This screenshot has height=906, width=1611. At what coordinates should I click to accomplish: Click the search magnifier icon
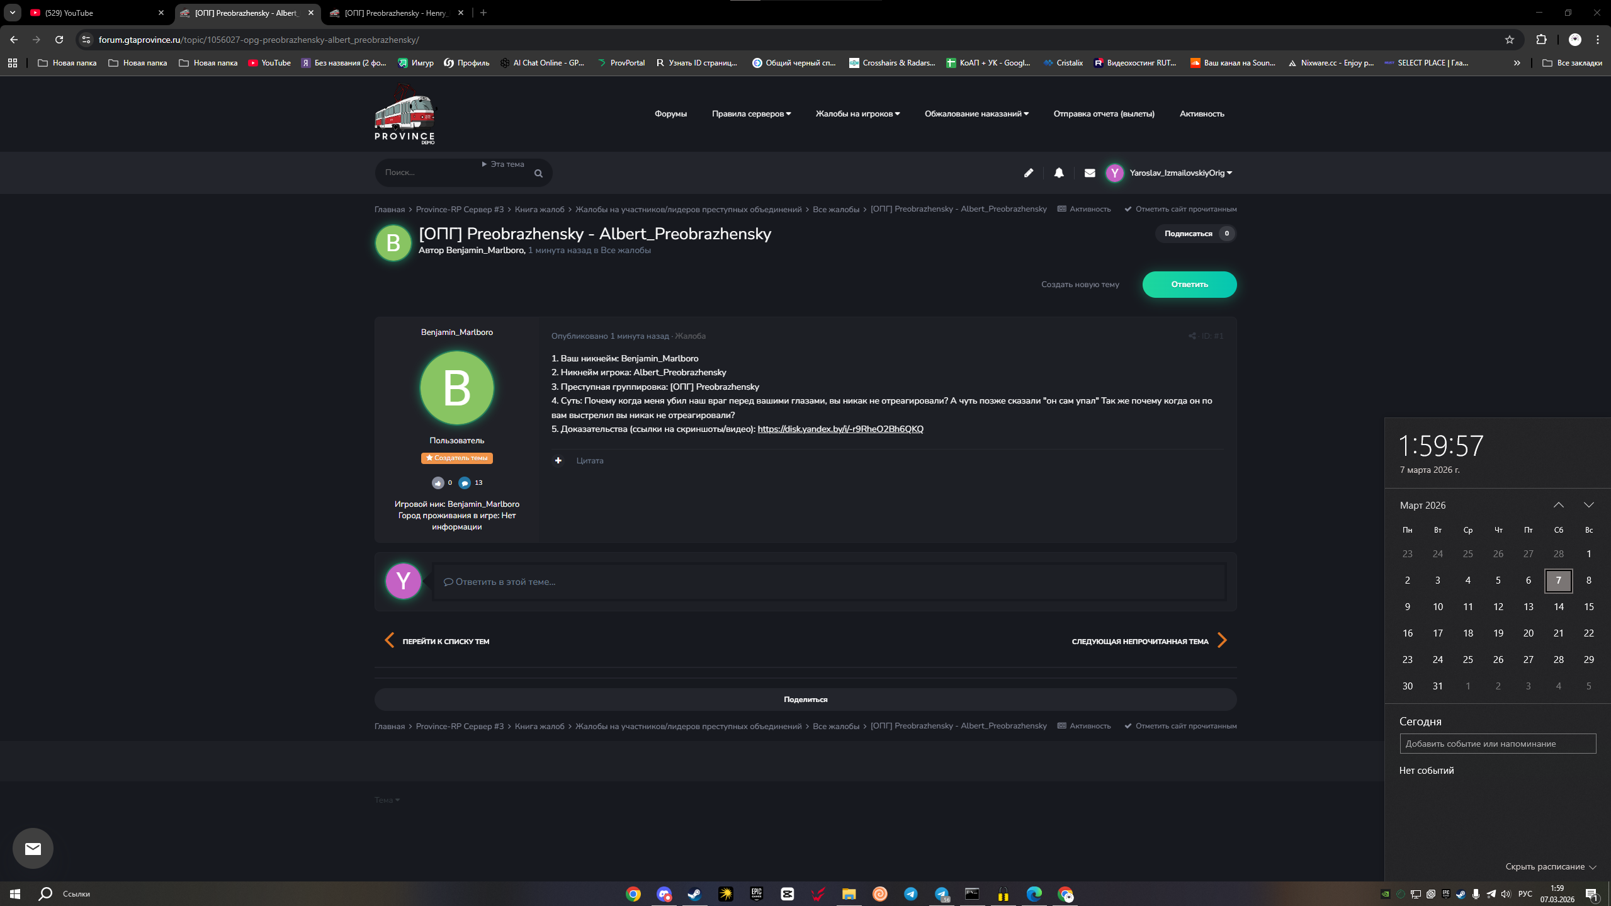click(538, 173)
